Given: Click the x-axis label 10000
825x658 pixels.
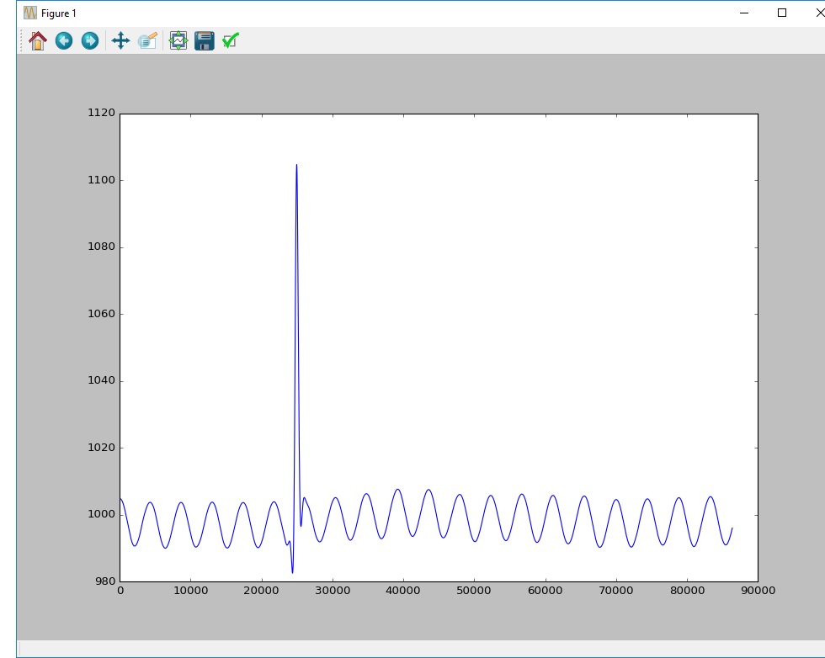Looking at the screenshot, I should click(190, 591).
